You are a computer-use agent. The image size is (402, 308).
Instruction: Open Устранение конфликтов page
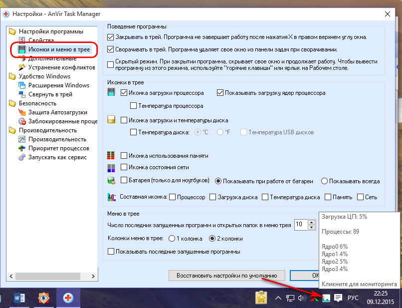click(61, 67)
